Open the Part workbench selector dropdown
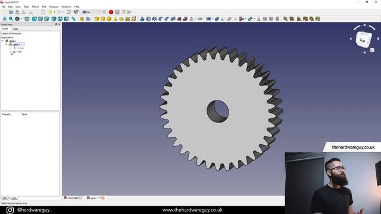The image size is (381, 214). pos(93,12)
